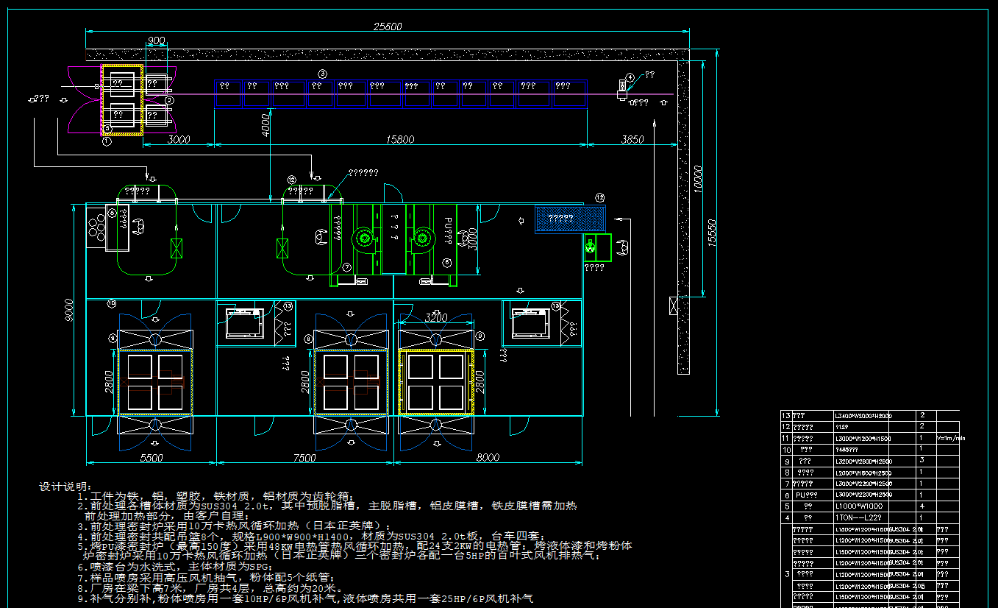Click item number 8 in the table
Viewport: 998px width, 608px height.
[785, 473]
